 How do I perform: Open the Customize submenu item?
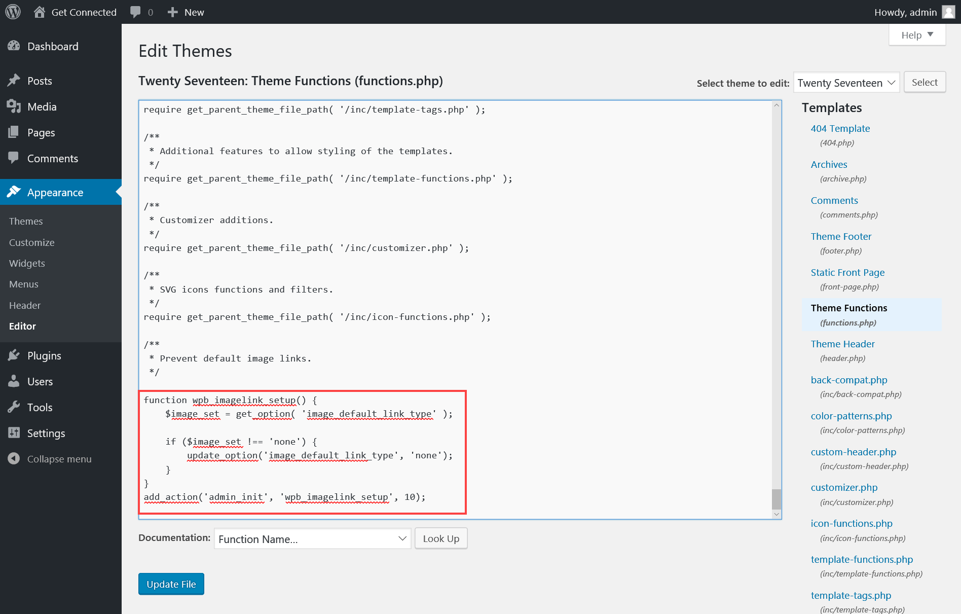31,242
